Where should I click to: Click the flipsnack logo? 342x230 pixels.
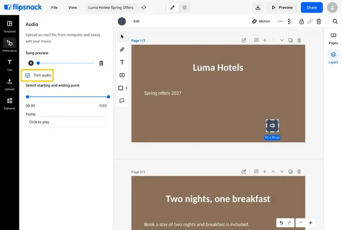(23, 7)
